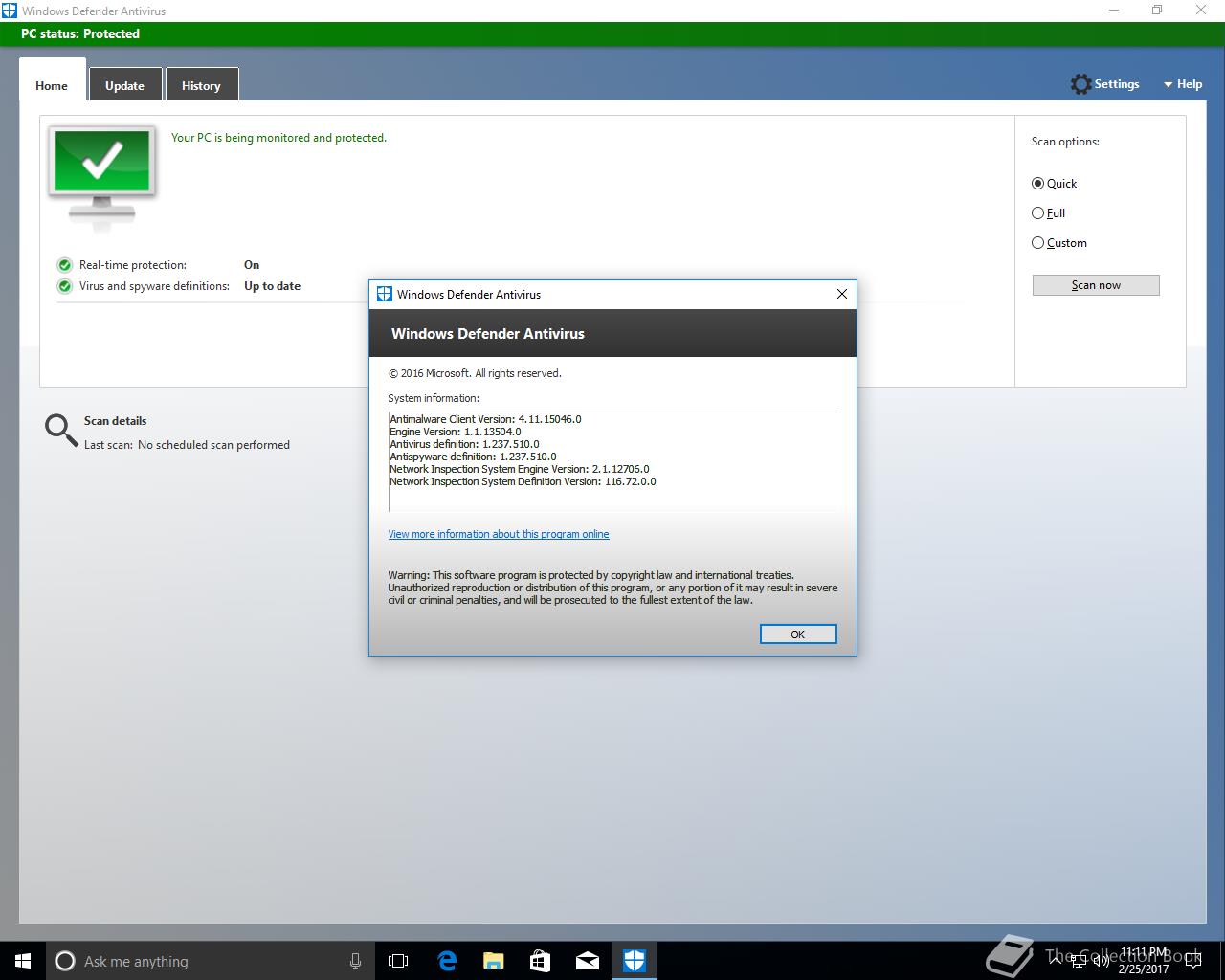Click the copyright 2016 Microsoft text
Screen dimensions: 1225x980
click(475, 373)
